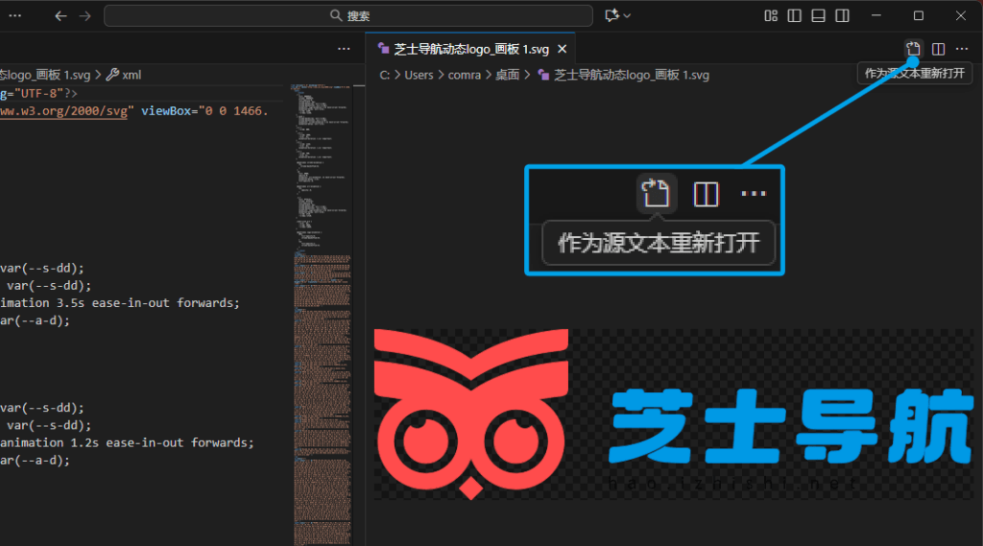Viewport: 983px width, 546px height.
Task: Open more actions for preview editor
Action: click(x=962, y=49)
